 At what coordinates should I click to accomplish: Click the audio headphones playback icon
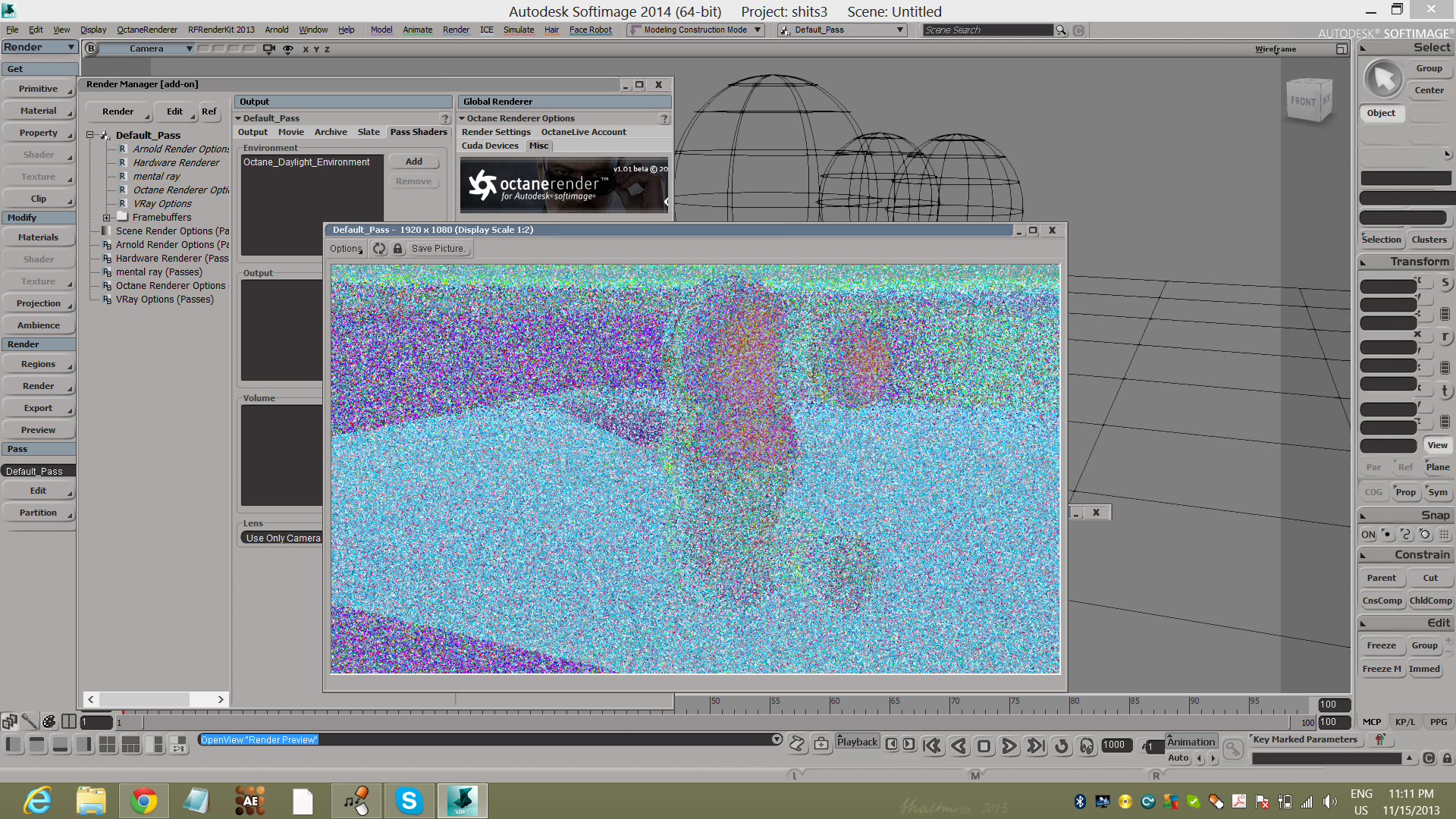point(1087,746)
